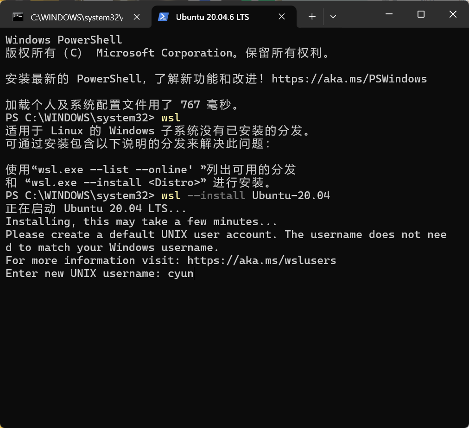The width and height of the screenshot is (469, 428).
Task: Click the 'Microsoft Corporation' copyright text
Action: point(164,53)
